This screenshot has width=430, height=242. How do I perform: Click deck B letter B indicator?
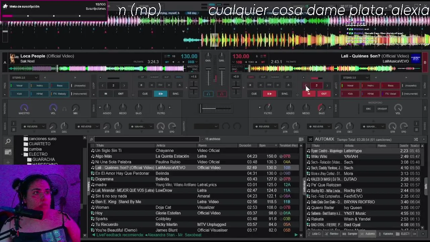pos(425,63)
